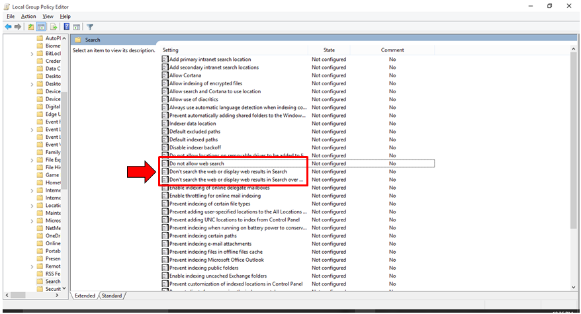Select 'Prevent indexing Microsoft Office Outlook' policy

click(x=217, y=260)
